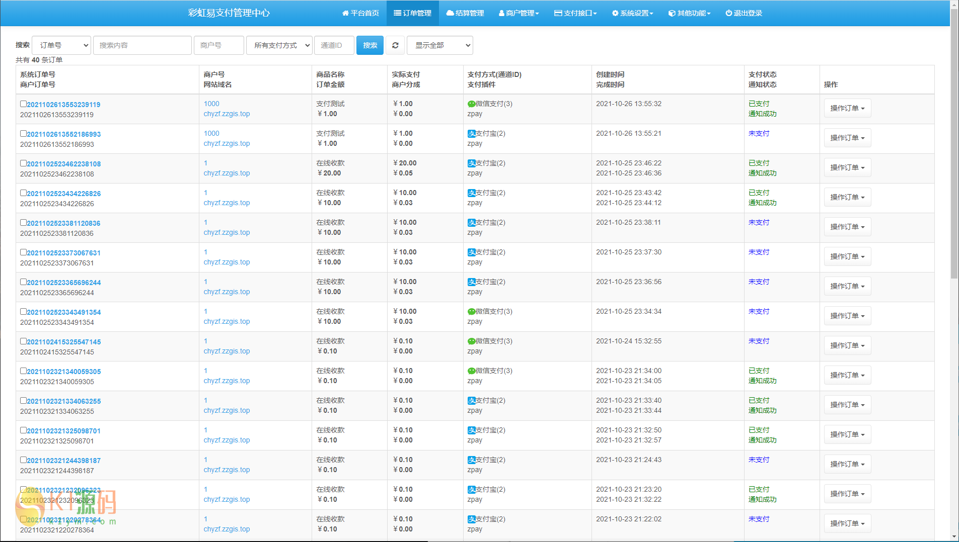Expand 操作订单 for order 2021102613553239119
Screen dimensions: 959x542
tap(847, 108)
